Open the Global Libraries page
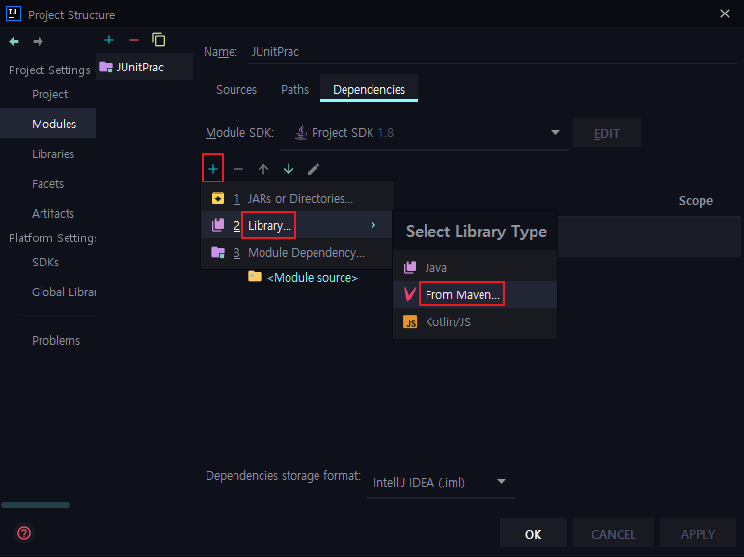 click(x=64, y=292)
